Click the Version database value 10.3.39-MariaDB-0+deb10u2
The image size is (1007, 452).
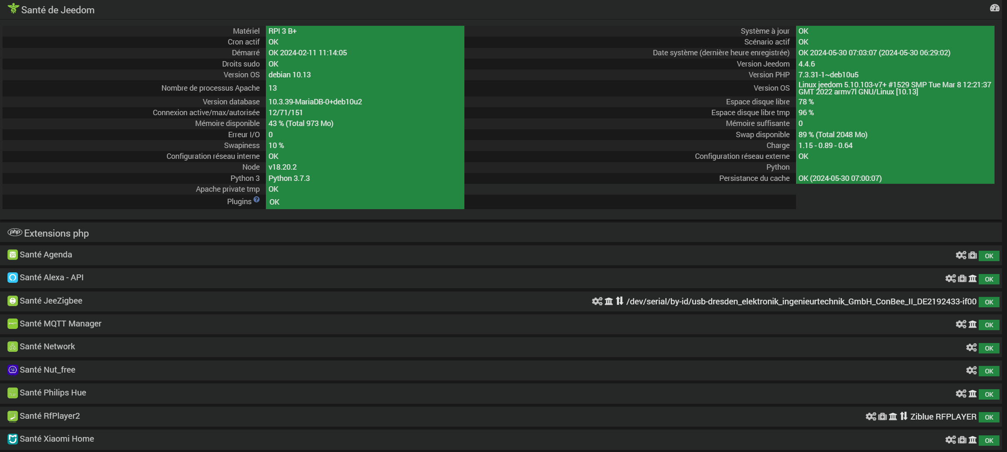[315, 102]
